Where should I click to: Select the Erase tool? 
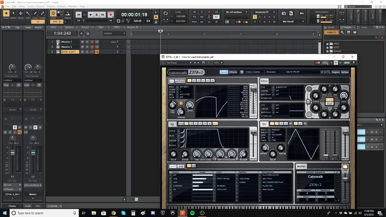[43, 14]
